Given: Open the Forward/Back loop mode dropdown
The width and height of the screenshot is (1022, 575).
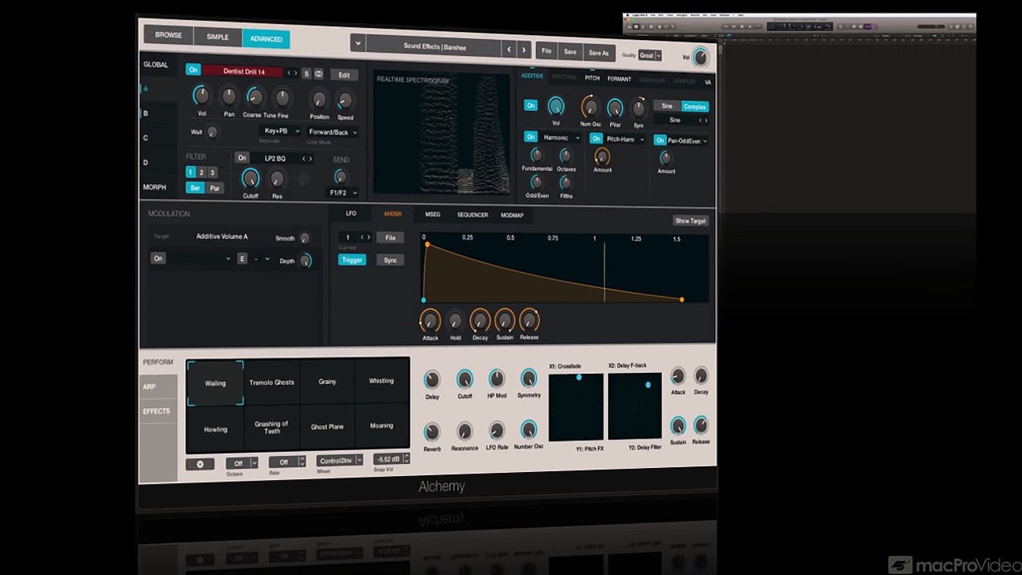Looking at the screenshot, I should pos(332,132).
